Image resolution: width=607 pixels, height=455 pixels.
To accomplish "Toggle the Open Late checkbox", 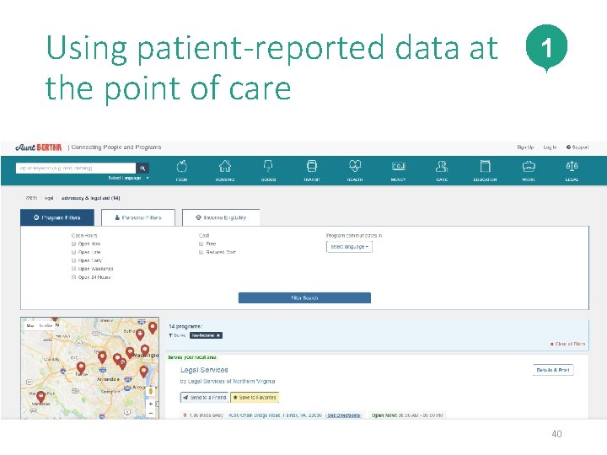I will pos(73,252).
